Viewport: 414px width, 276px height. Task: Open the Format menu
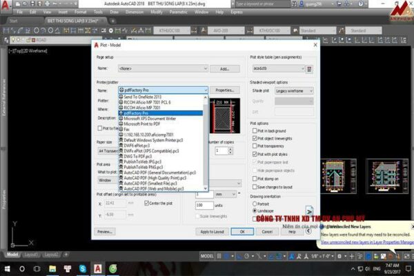click(80, 12)
